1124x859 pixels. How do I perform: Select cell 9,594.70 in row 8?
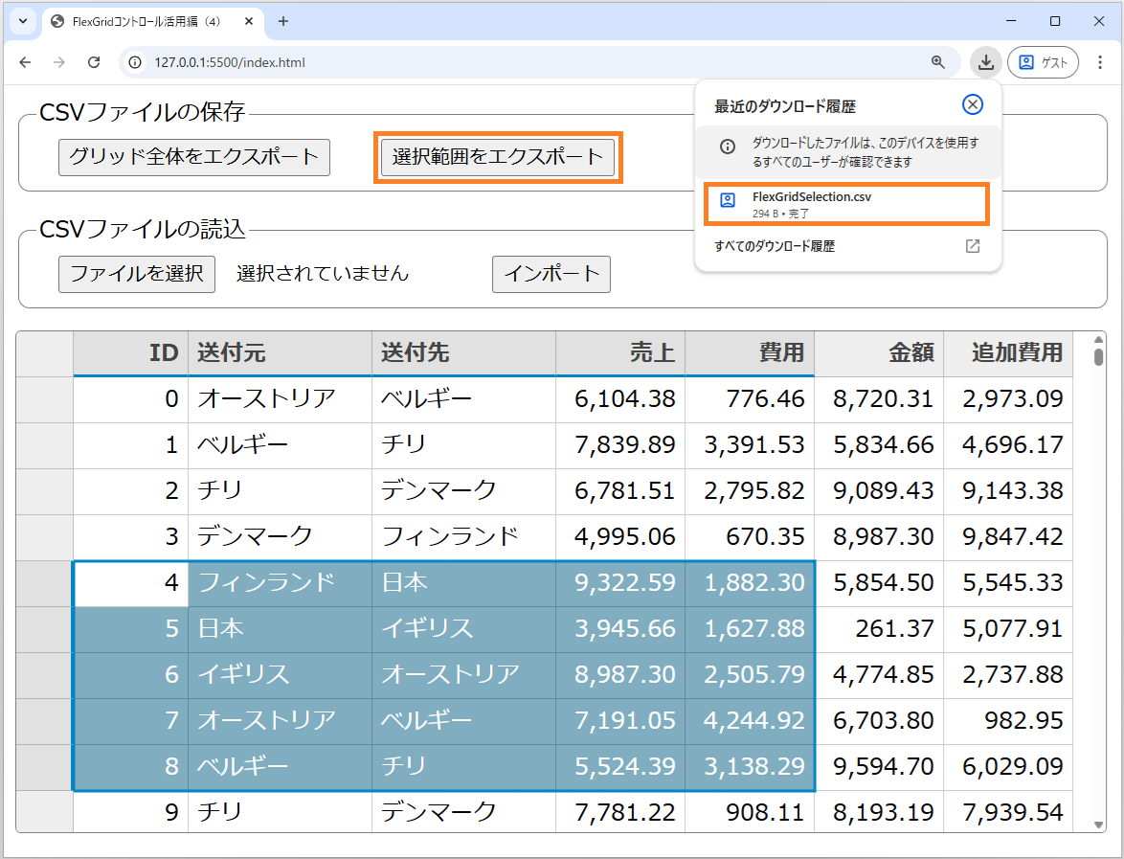[x=879, y=766]
